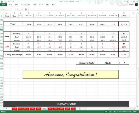Switch to Page Layout view in status bar
This screenshot has height=113, width=139.
tap(110, 112)
